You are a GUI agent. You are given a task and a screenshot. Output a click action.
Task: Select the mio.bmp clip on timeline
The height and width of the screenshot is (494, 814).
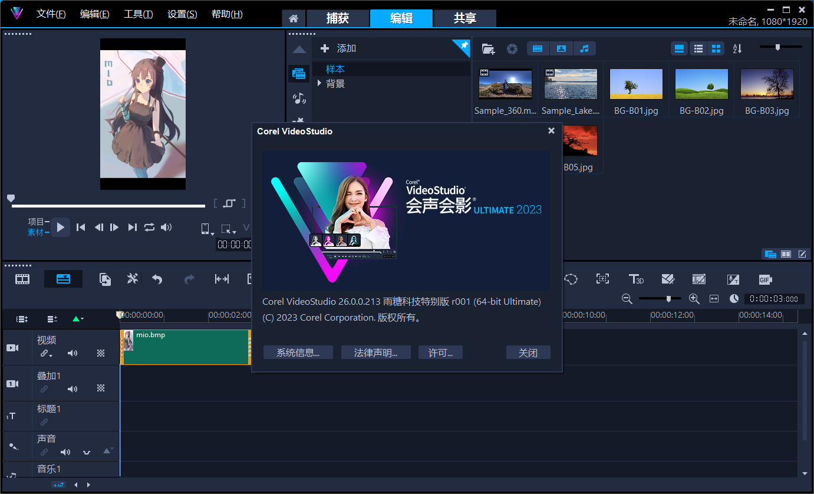point(186,347)
